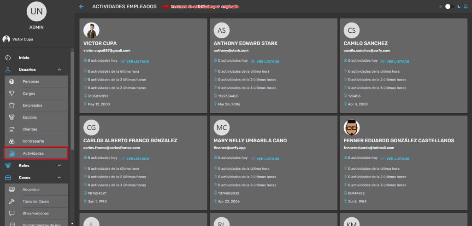Click the moon dark-mode icon

coord(459,6)
